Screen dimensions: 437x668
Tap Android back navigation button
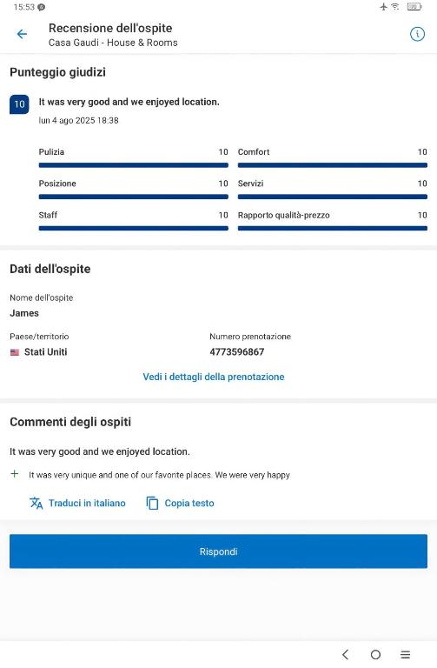(x=346, y=654)
